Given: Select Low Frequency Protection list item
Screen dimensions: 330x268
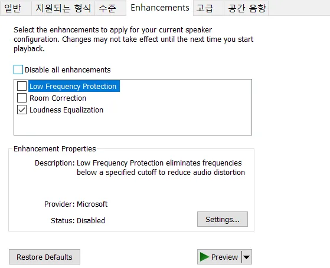Looking at the screenshot, I should click(74, 86).
